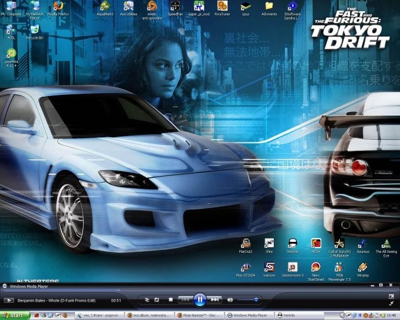
Task: Mute the Media Player volume
Action: pos(230,300)
